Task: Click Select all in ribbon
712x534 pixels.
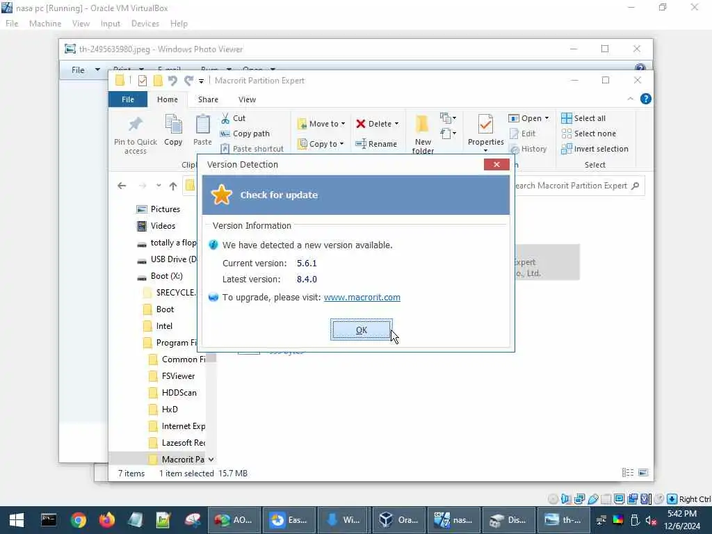Action: (x=583, y=118)
